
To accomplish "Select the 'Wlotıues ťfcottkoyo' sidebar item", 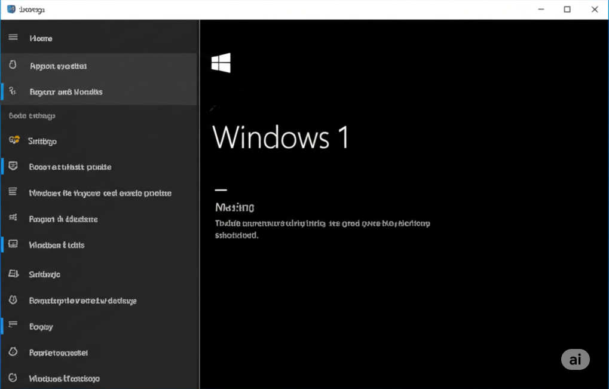I will coord(65,378).
